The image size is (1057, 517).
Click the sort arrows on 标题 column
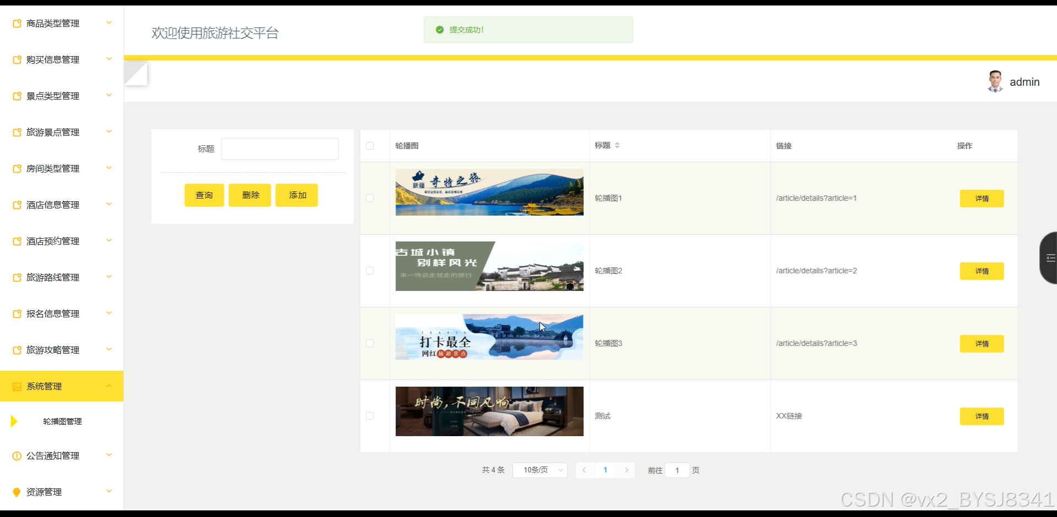pos(617,145)
